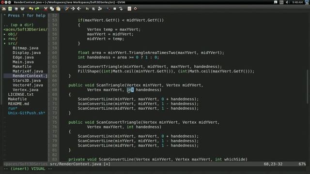Image resolution: width=310 pixels, height=174 pixels.
Task: Click the Save All files icon
Action: click(16, 9)
